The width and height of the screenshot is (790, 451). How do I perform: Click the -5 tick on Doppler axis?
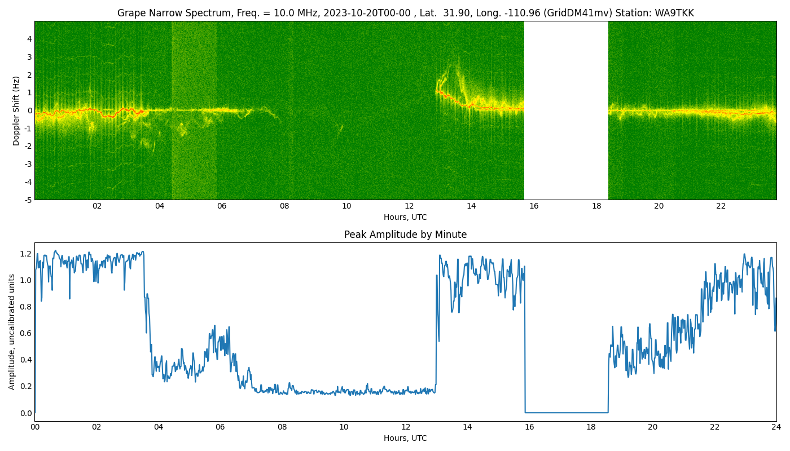(x=27, y=200)
